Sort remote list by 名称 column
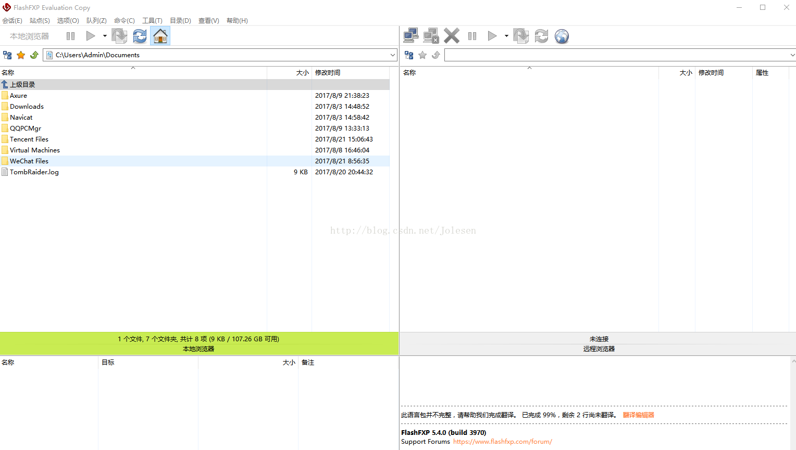Image resolution: width=796 pixels, height=450 pixels. pos(529,73)
